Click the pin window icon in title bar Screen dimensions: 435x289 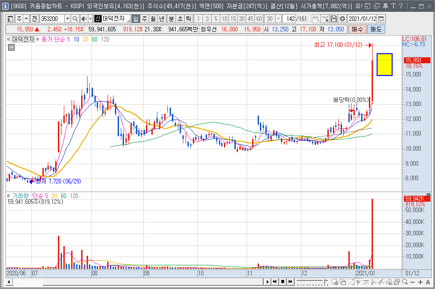point(385,6)
